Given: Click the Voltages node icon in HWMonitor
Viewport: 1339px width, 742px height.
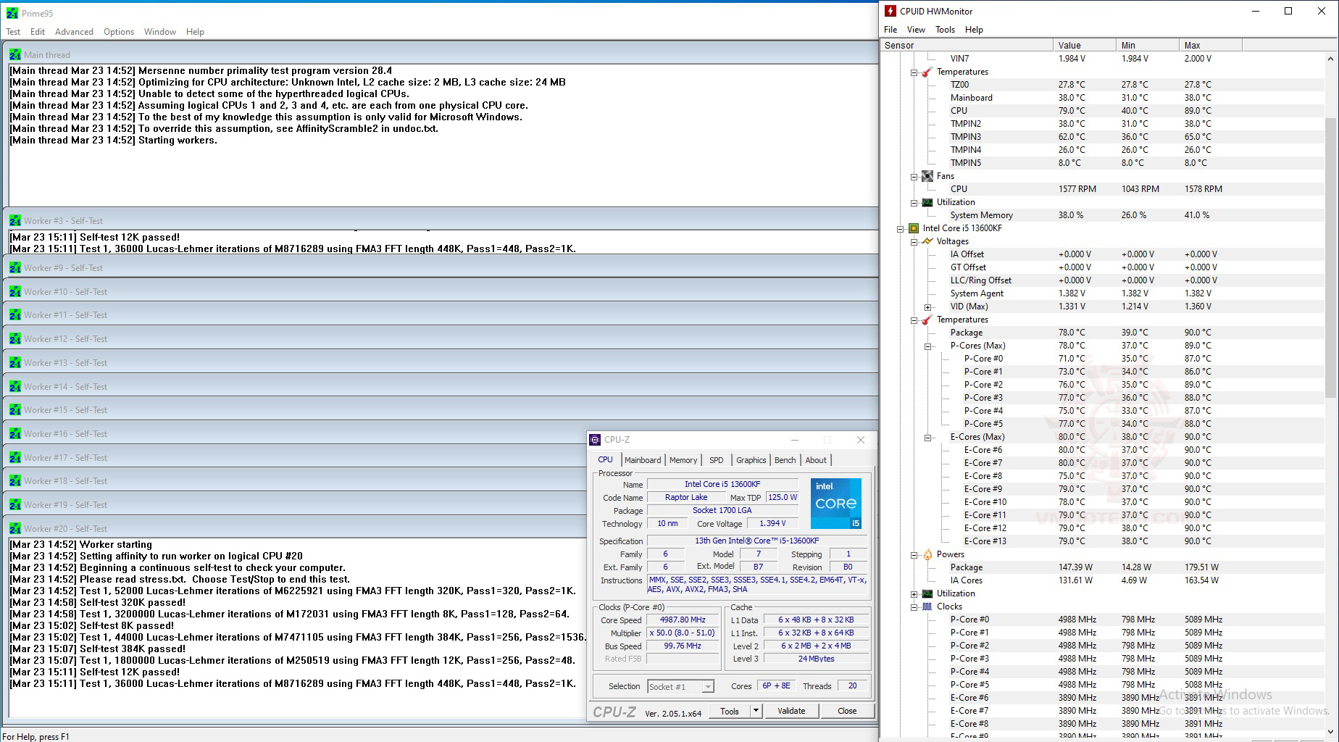Looking at the screenshot, I should [927, 241].
